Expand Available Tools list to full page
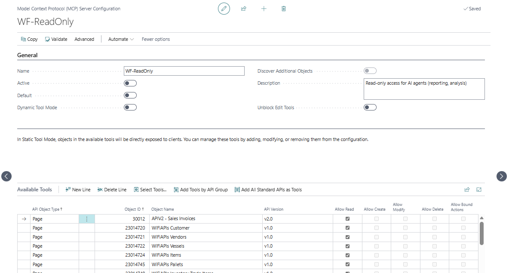Image resolution: width=509 pixels, height=273 pixels. coord(479,190)
